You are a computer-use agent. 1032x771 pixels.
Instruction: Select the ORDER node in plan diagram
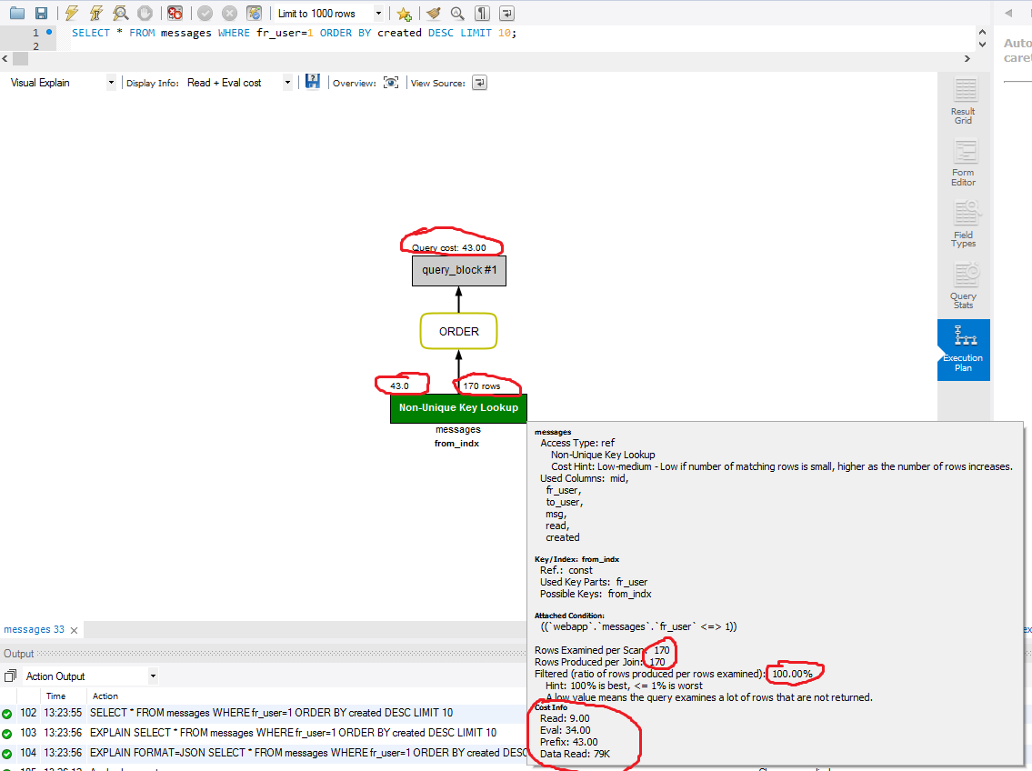click(459, 332)
